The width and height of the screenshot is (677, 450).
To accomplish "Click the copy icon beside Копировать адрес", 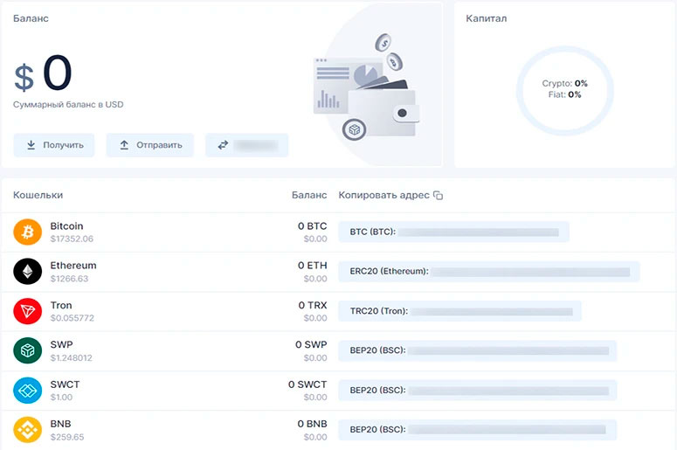I will click(439, 196).
